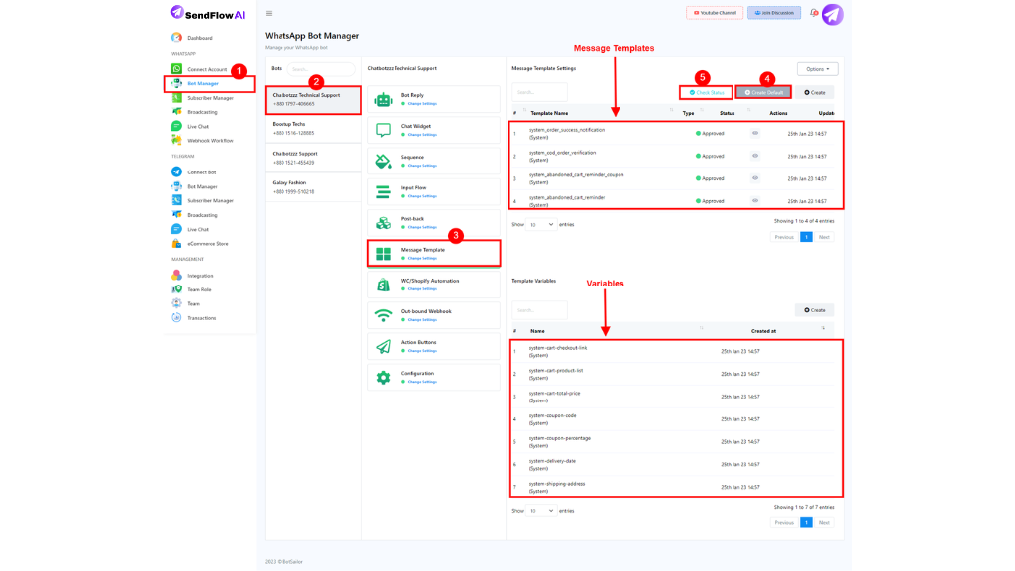Focus the message template search field
The image size is (1015, 571).
540,92
